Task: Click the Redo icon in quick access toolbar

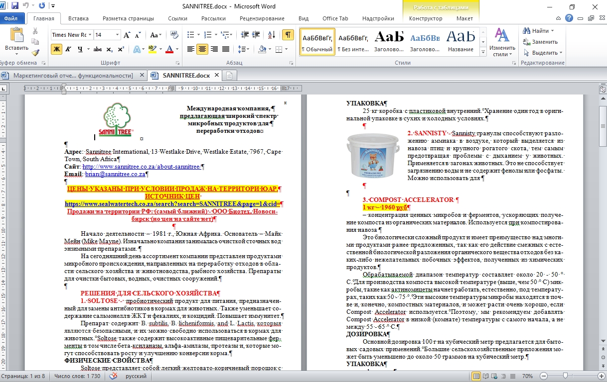Action: (41, 6)
